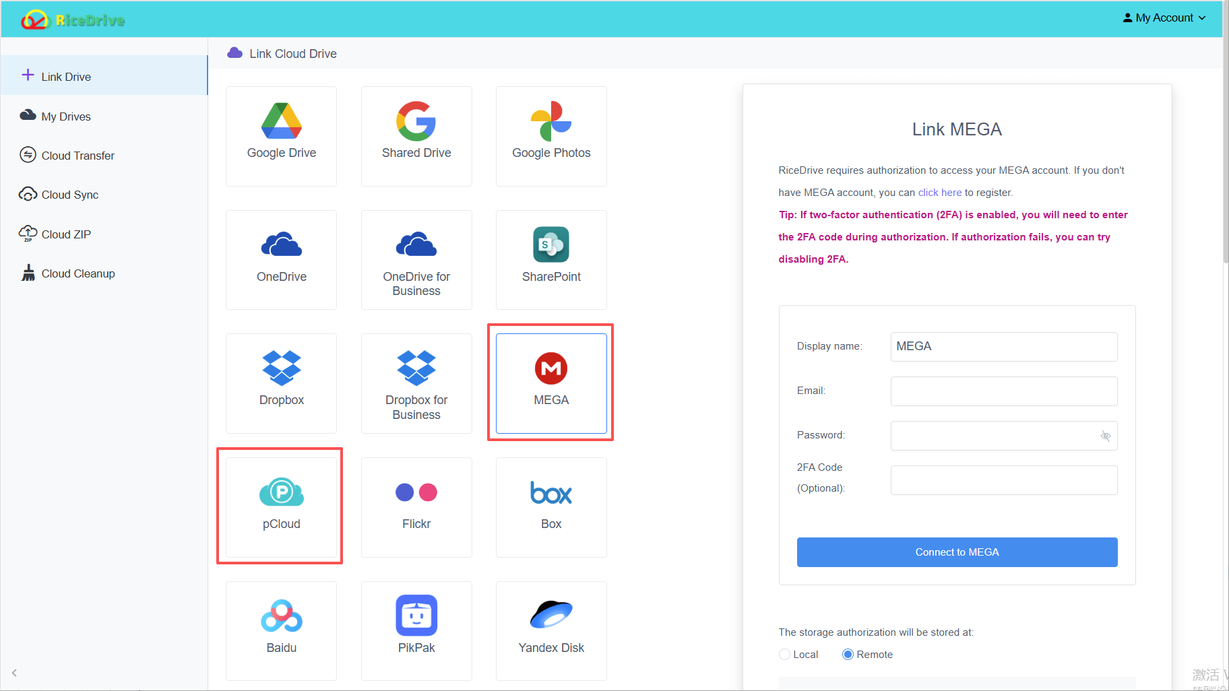Collapse the sidebar with the left chevron

(x=14, y=673)
